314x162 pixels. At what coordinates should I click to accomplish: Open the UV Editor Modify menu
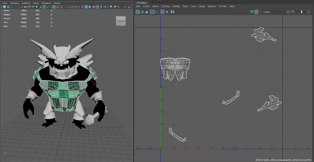point(176,6)
